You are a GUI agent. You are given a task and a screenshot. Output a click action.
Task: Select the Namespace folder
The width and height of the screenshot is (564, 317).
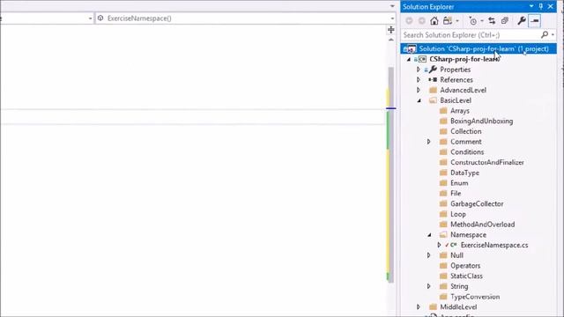click(x=468, y=235)
